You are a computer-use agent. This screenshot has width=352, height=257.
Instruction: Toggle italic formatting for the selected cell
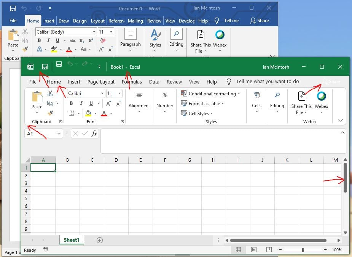coord(81,103)
